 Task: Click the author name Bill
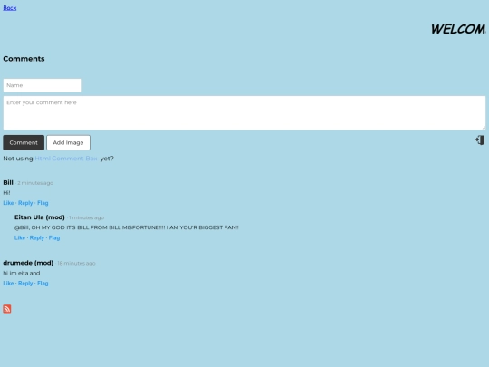(x=8, y=182)
